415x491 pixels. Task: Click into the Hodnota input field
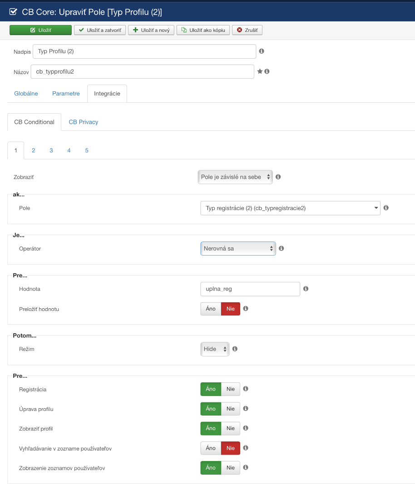[250, 289]
